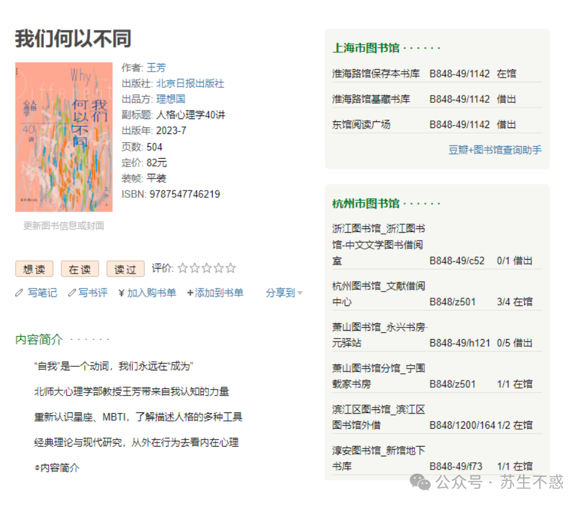Viewport: 582px width, 505px height.
Task: Click call number B848/1200/164
Action: point(462,425)
